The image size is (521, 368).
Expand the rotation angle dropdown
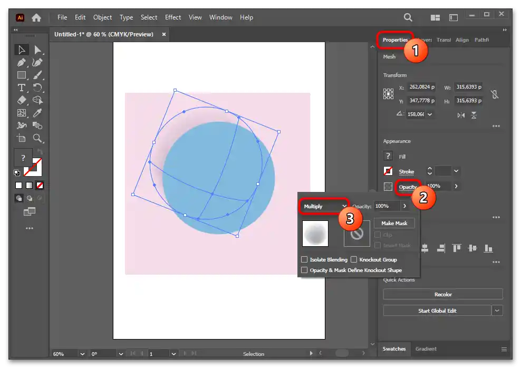430,114
